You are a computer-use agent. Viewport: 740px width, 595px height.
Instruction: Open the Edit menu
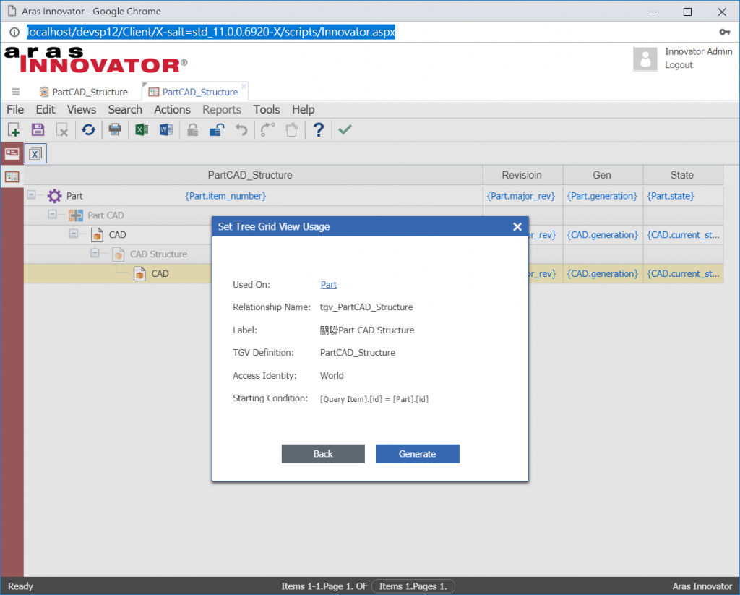46,110
